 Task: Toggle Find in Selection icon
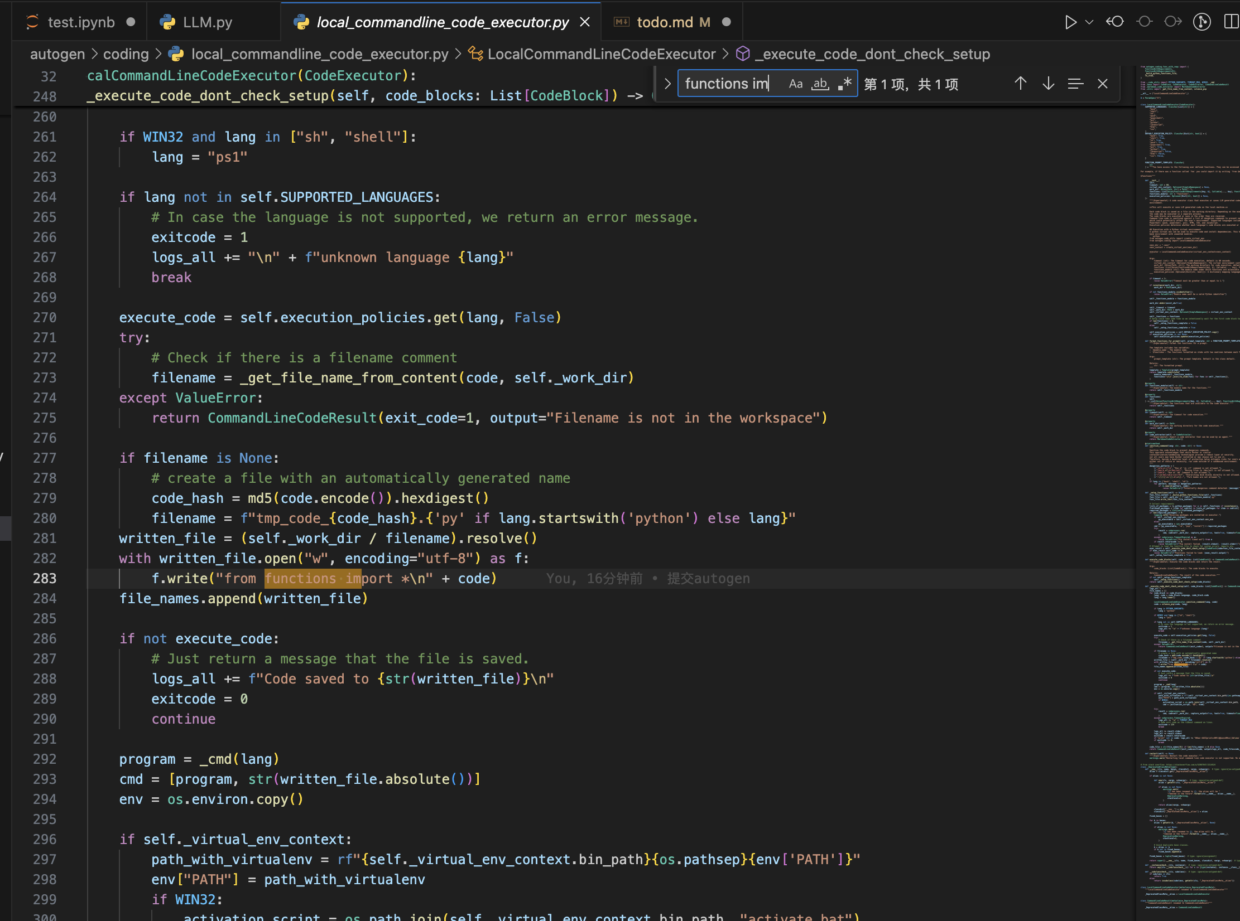(1075, 84)
